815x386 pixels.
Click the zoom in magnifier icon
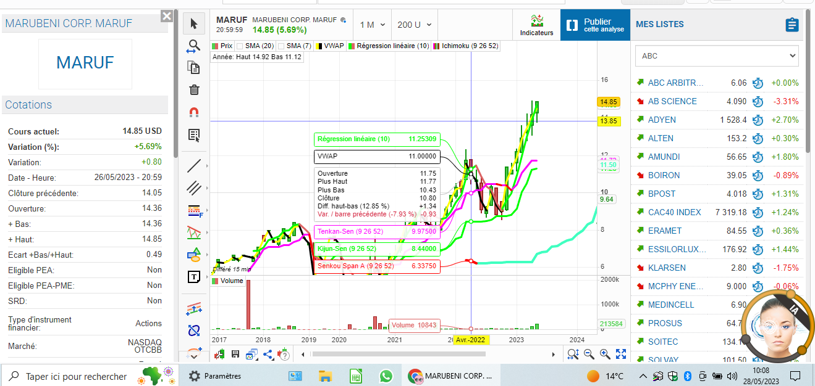point(605,354)
